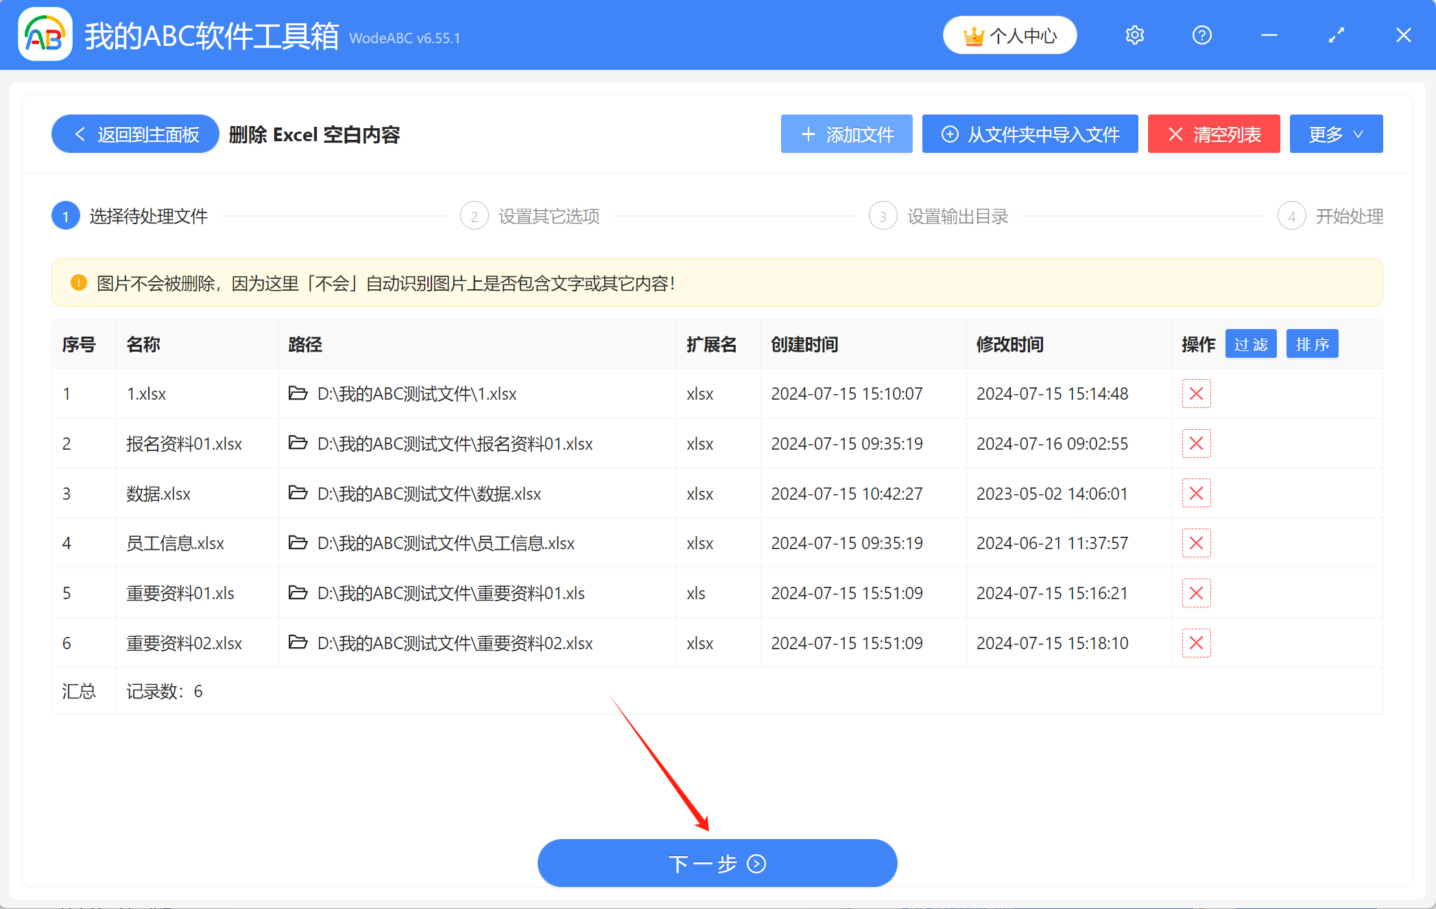The image size is (1436, 909).
Task: Remove 重要资料02.xlsx with red X icon
Action: click(x=1196, y=643)
